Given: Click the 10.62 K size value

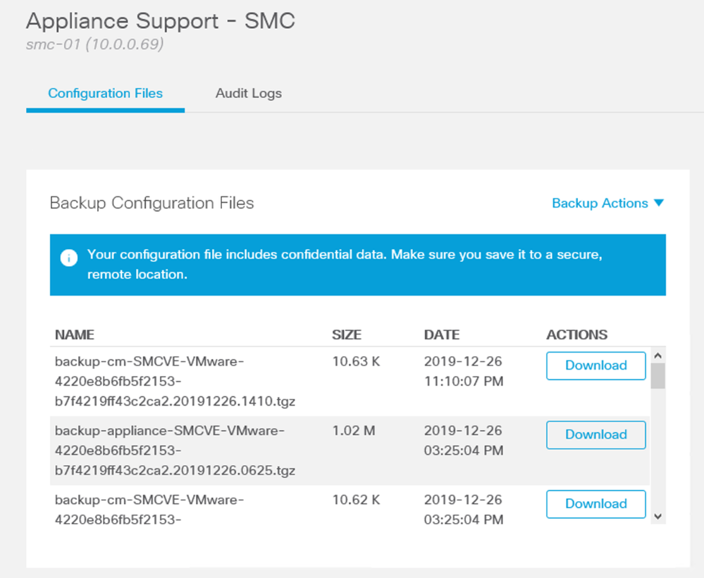Looking at the screenshot, I should 356,500.
